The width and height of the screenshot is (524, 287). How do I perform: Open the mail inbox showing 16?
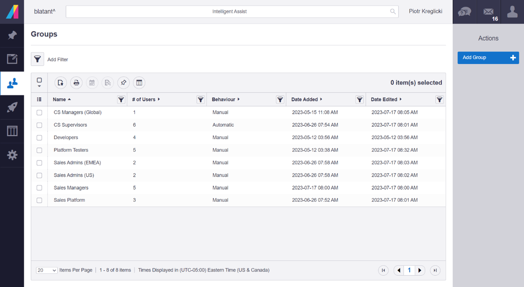(x=488, y=12)
